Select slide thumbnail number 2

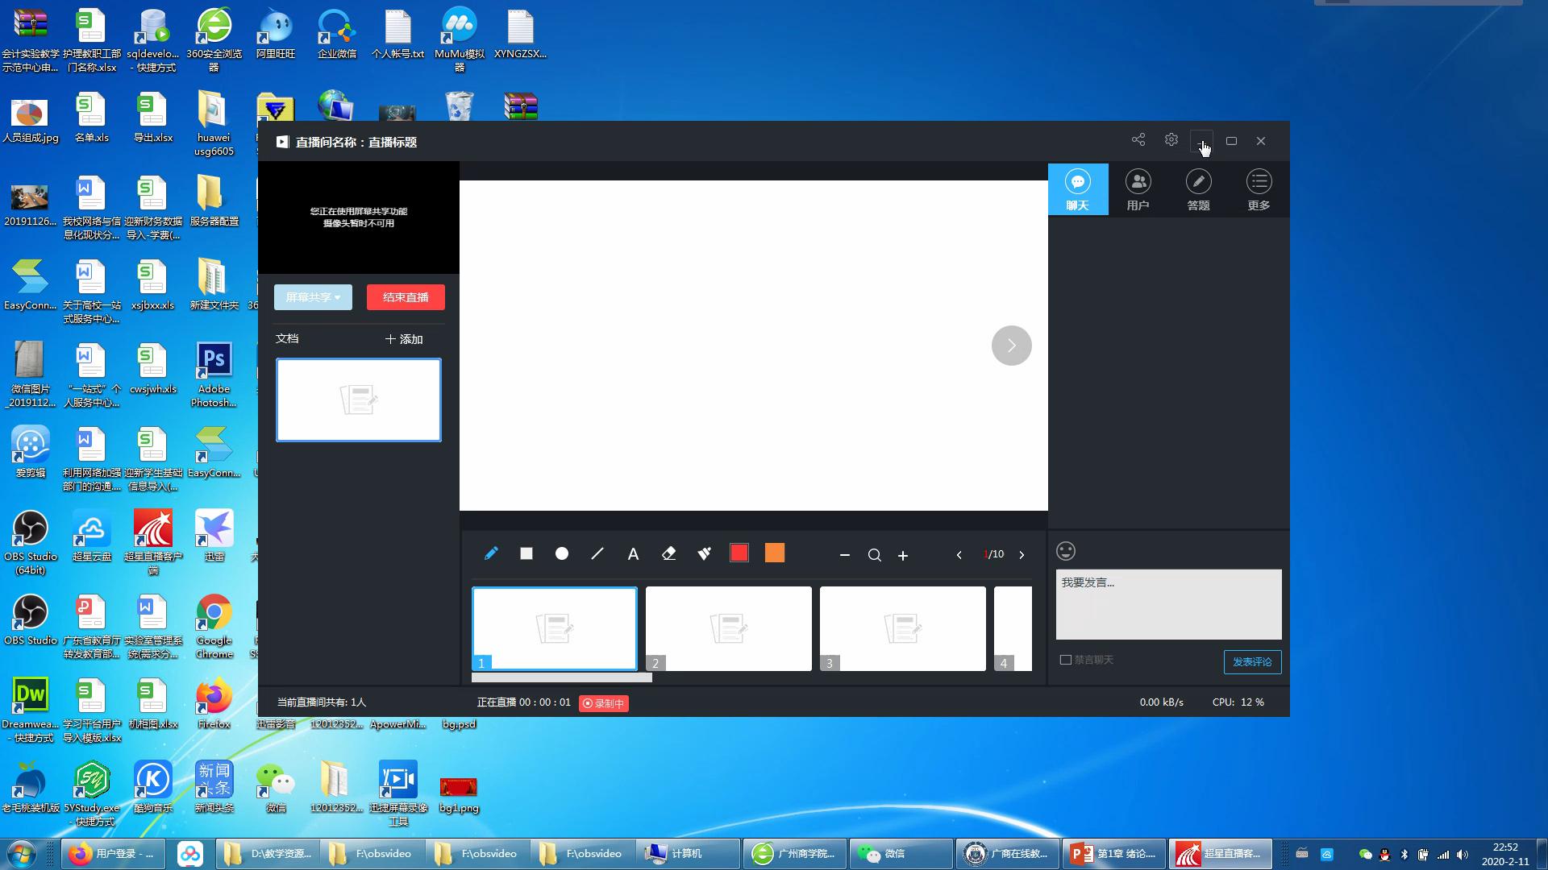pyautogui.click(x=728, y=628)
